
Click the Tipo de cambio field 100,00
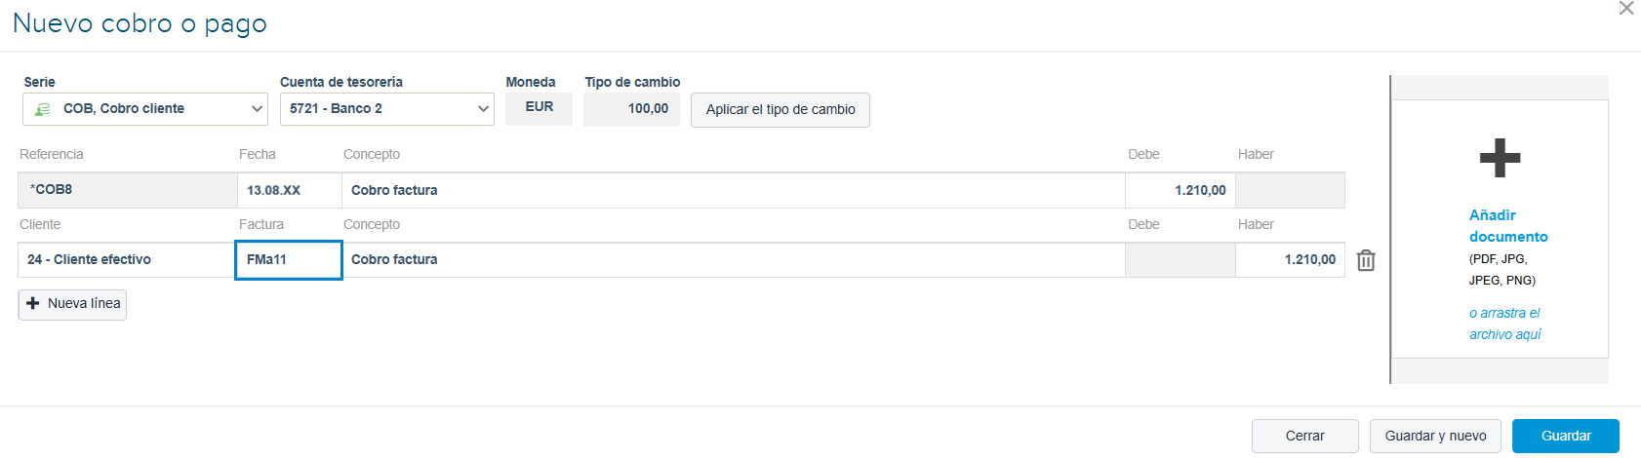[x=631, y=109]
